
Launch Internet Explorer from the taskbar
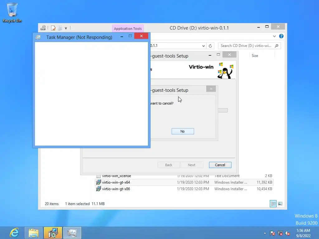pyautogui.click(x=14, y=233)
